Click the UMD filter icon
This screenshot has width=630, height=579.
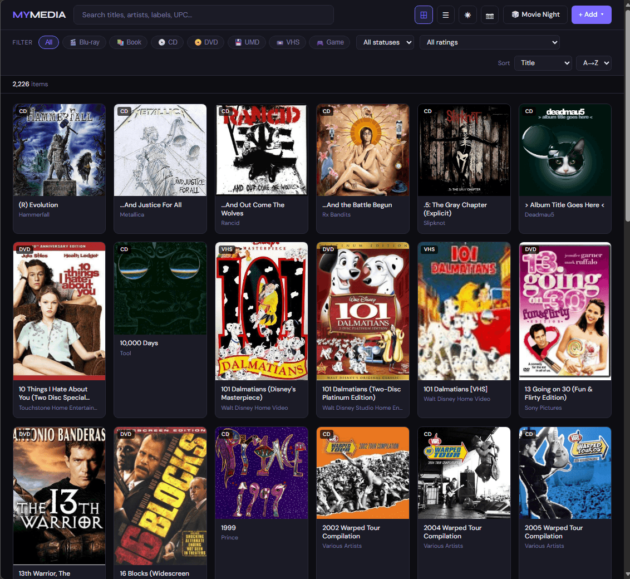click(x=238, y=42)
